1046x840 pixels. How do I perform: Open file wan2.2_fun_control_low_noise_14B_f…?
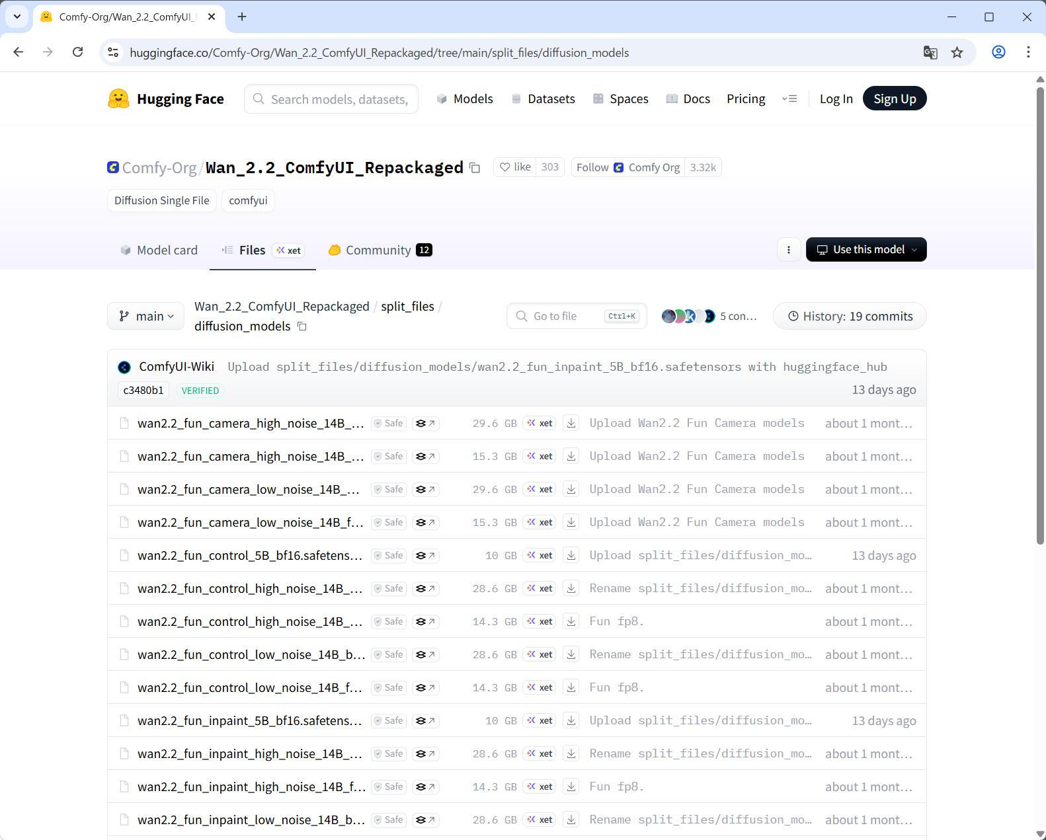pos(250,687)
